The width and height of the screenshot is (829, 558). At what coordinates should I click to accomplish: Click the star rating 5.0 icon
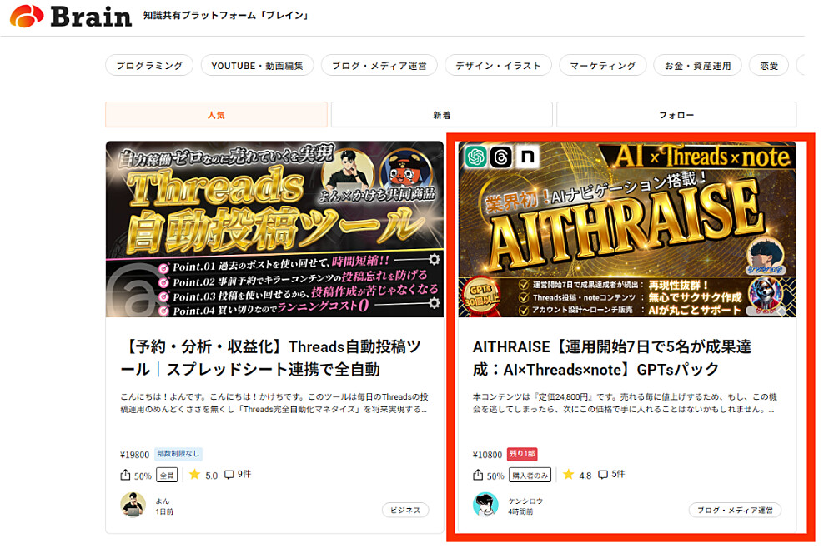(194, 475)
